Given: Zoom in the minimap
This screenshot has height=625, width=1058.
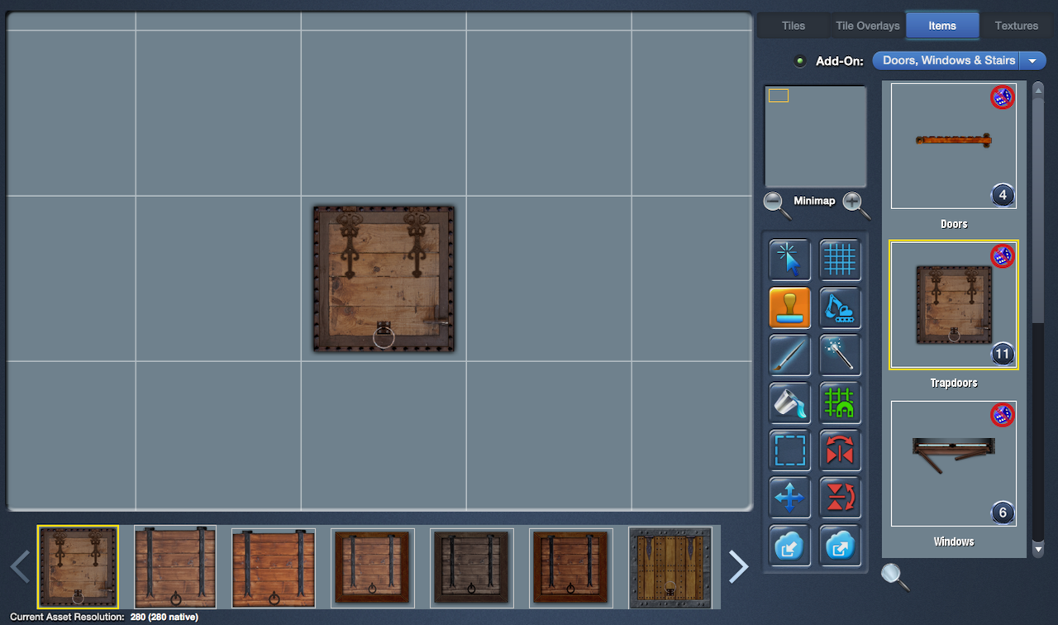Looking at the screenshot, I should pyautogui.click(x=855, y=204).
